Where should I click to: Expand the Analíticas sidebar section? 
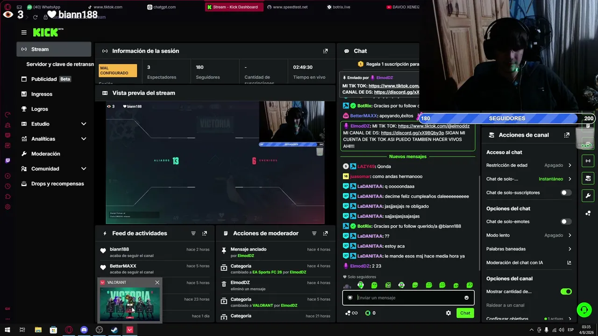coord(54,139)
